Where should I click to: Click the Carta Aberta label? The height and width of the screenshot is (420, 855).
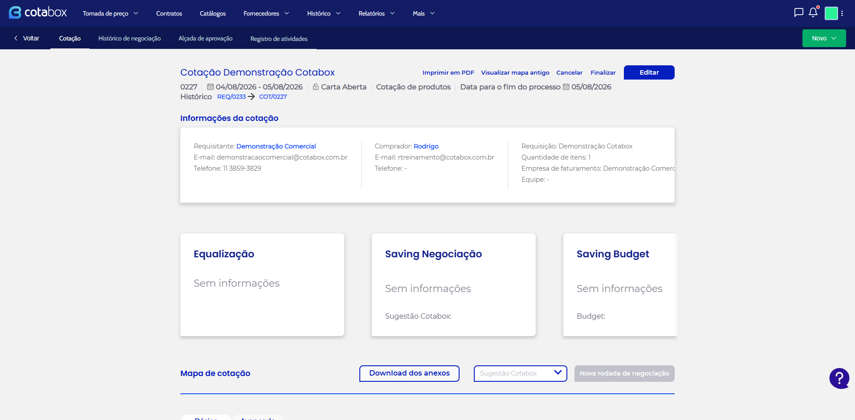pyautogui.click(x=344, y=87)
